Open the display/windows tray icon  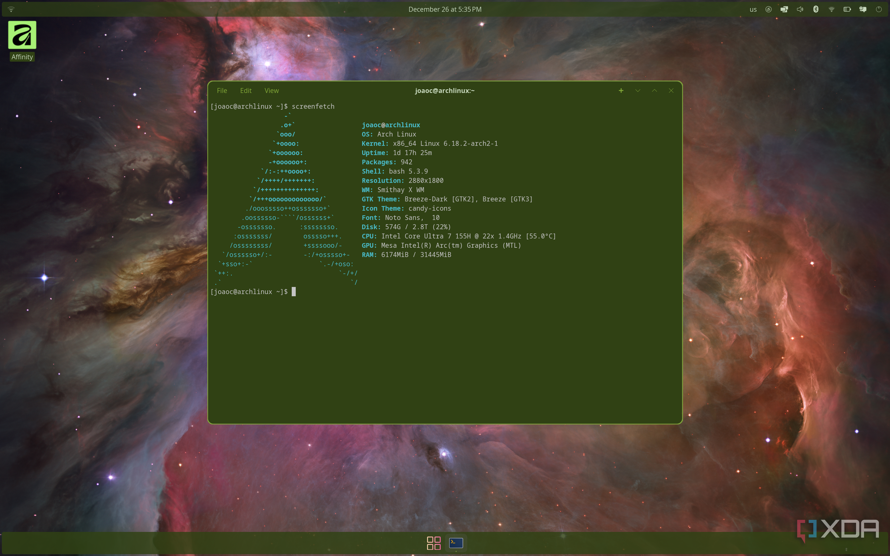784,9
